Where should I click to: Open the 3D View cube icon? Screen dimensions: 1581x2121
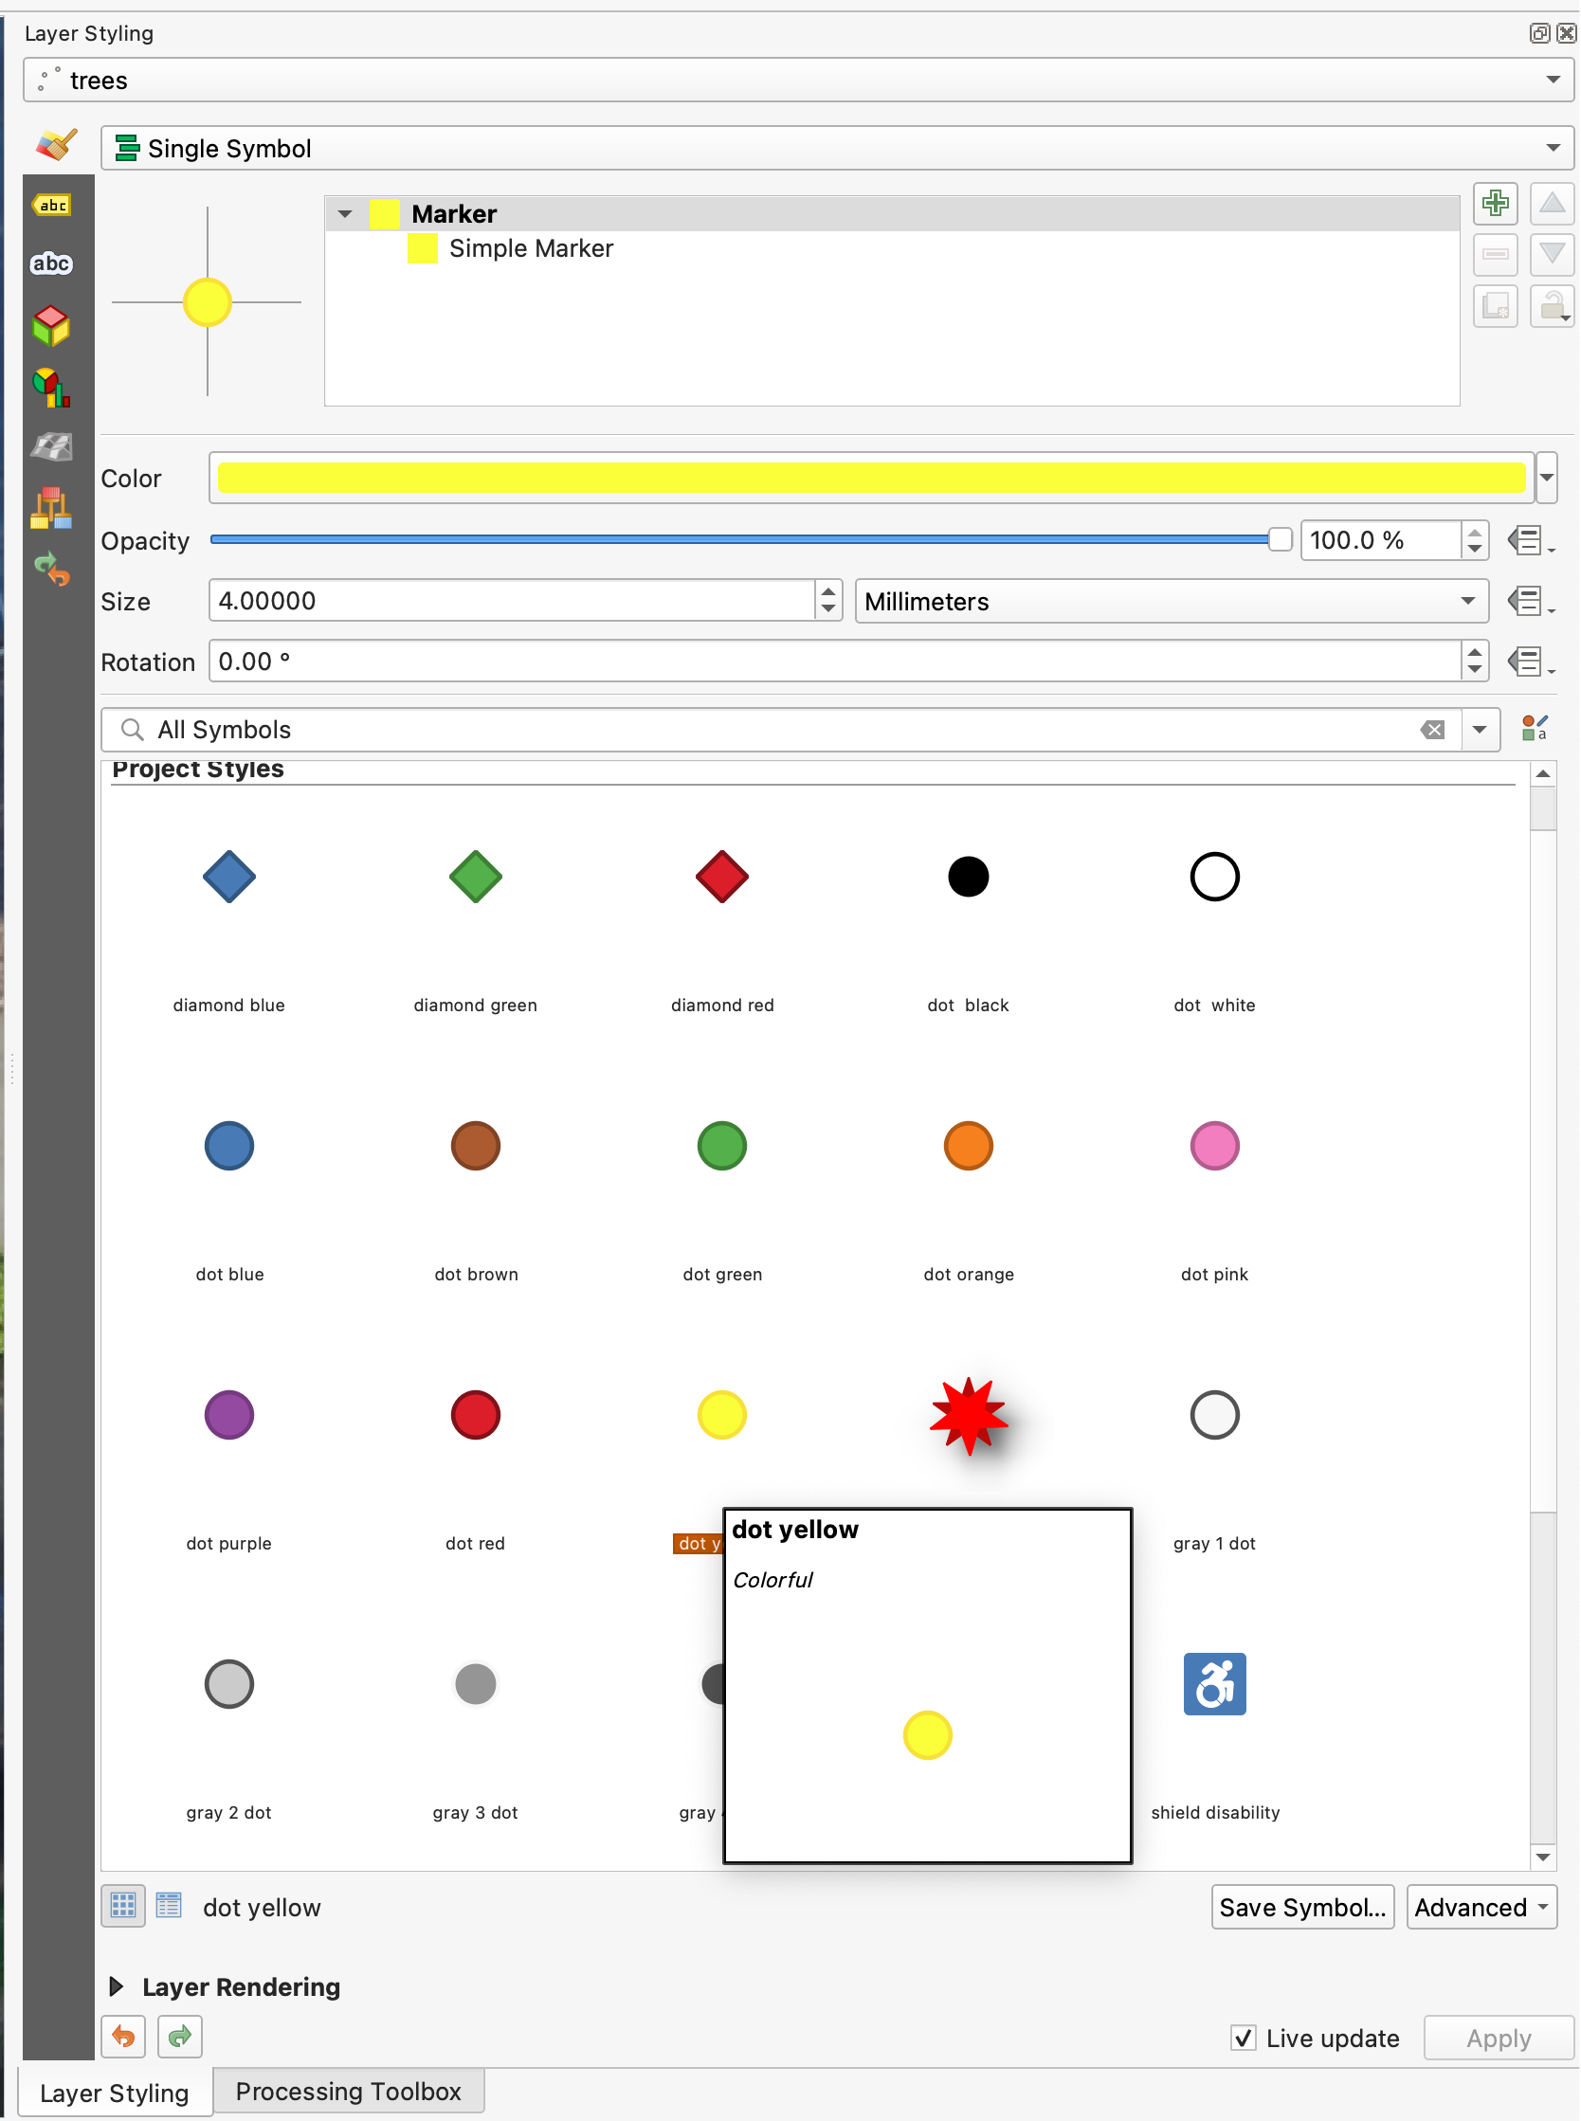[52, 326]
